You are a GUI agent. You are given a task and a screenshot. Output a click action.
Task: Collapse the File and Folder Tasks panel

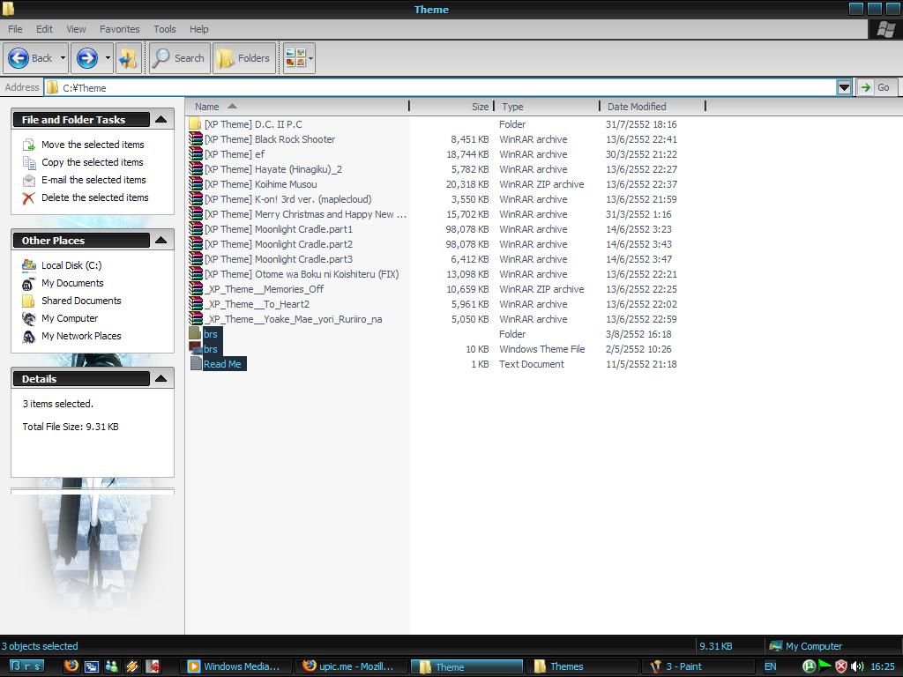(x=161, y=119)
